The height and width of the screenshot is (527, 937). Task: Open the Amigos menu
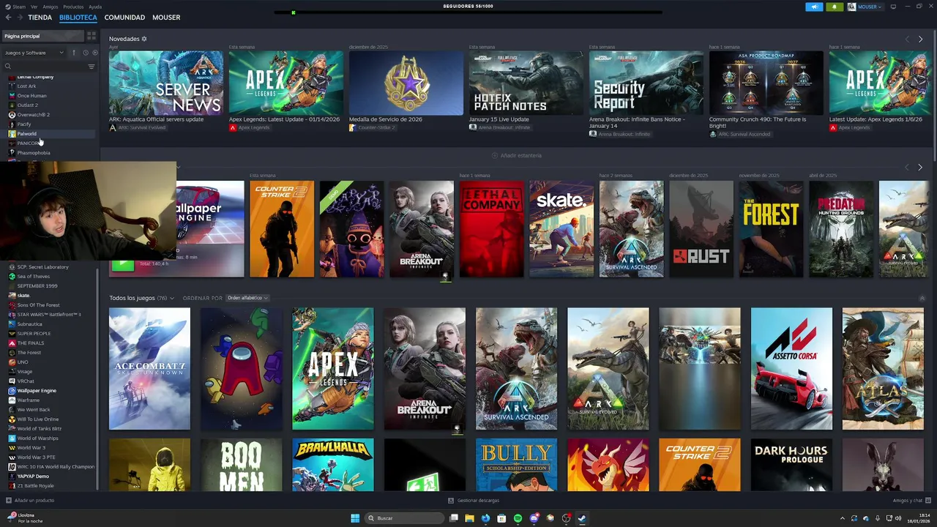(50, 7)
